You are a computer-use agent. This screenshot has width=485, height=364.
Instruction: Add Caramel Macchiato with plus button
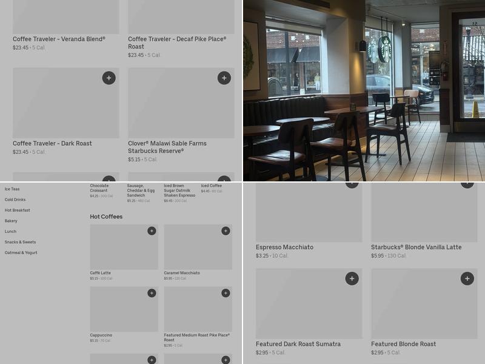tap(226, 231)
